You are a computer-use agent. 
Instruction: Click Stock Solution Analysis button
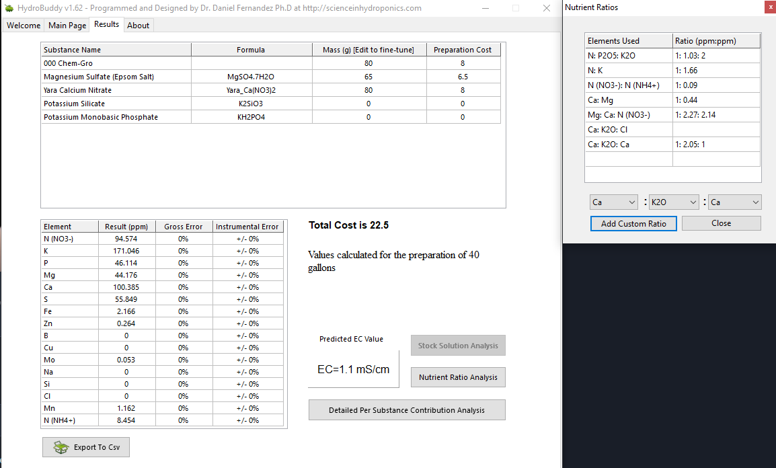[459, 346]
